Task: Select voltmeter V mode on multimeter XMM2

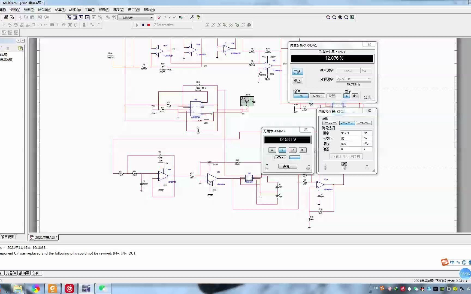Action: pyautogui.click(x=282, y=150)
